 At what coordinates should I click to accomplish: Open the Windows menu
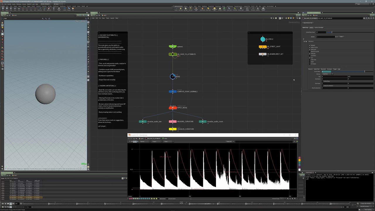click(x=19, y=4)
